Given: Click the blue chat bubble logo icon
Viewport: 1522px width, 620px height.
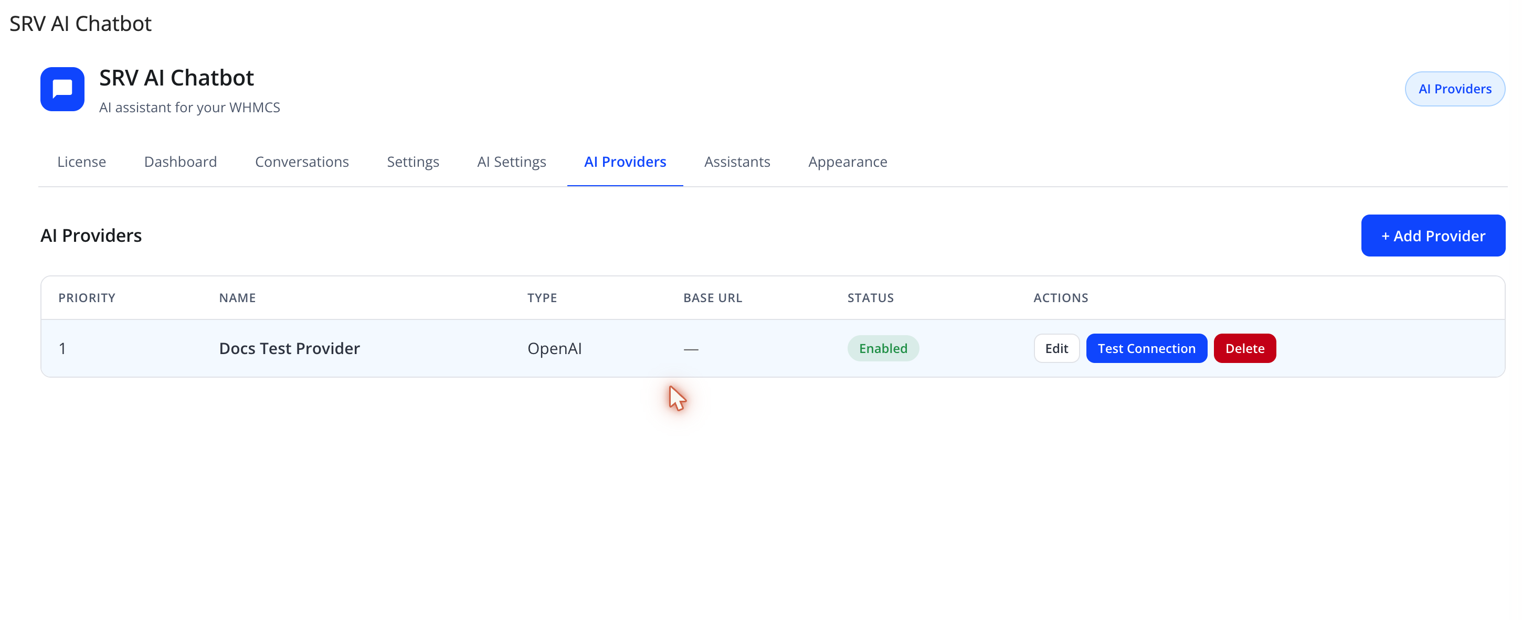Looking at the screenshot, I should coord(62,89).
